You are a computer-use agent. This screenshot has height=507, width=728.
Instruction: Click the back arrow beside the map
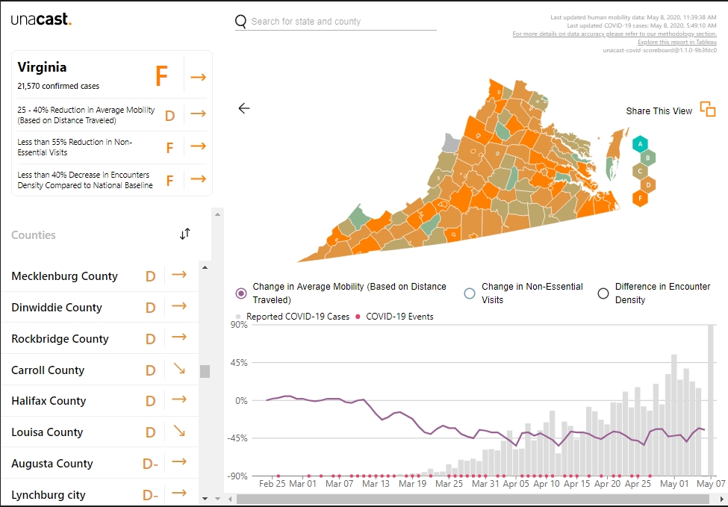[x=243, y=108]
